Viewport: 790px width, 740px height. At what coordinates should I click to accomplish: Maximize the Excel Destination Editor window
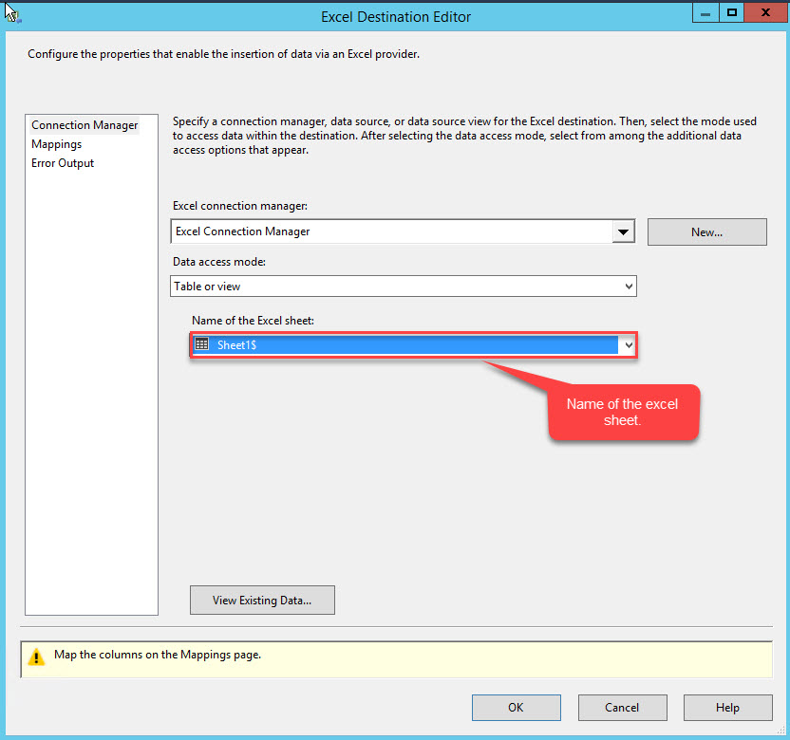click(731, 13)
